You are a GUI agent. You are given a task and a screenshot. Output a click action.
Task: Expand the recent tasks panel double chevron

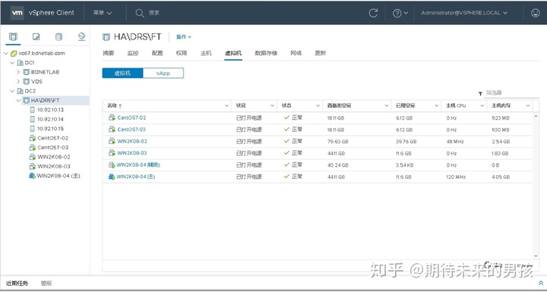[x=541, y=283]
